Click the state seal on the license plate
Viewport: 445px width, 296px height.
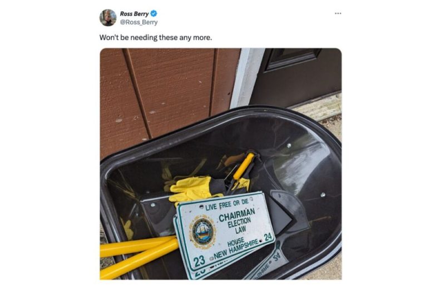click(x=202, y=232)
